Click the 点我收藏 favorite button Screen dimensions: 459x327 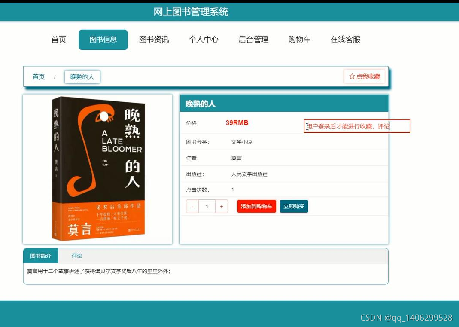pyautogui.click(x=365, y=76)
